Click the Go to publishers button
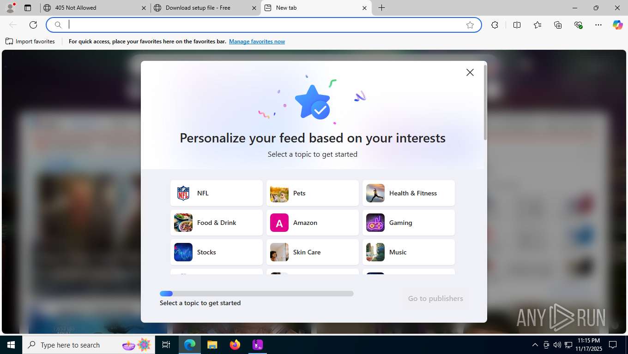Viewport: 628px width, 354px height. click(435, 298)
